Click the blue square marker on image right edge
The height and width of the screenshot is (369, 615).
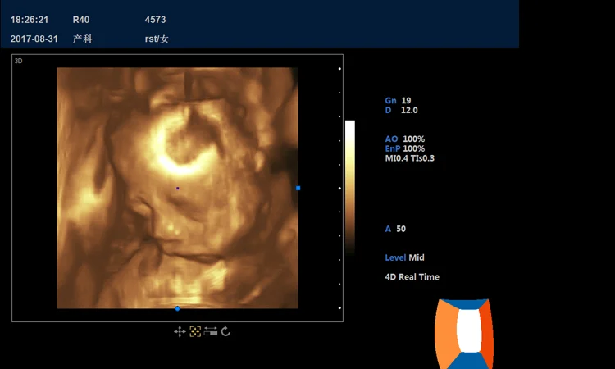pos(298,188)
